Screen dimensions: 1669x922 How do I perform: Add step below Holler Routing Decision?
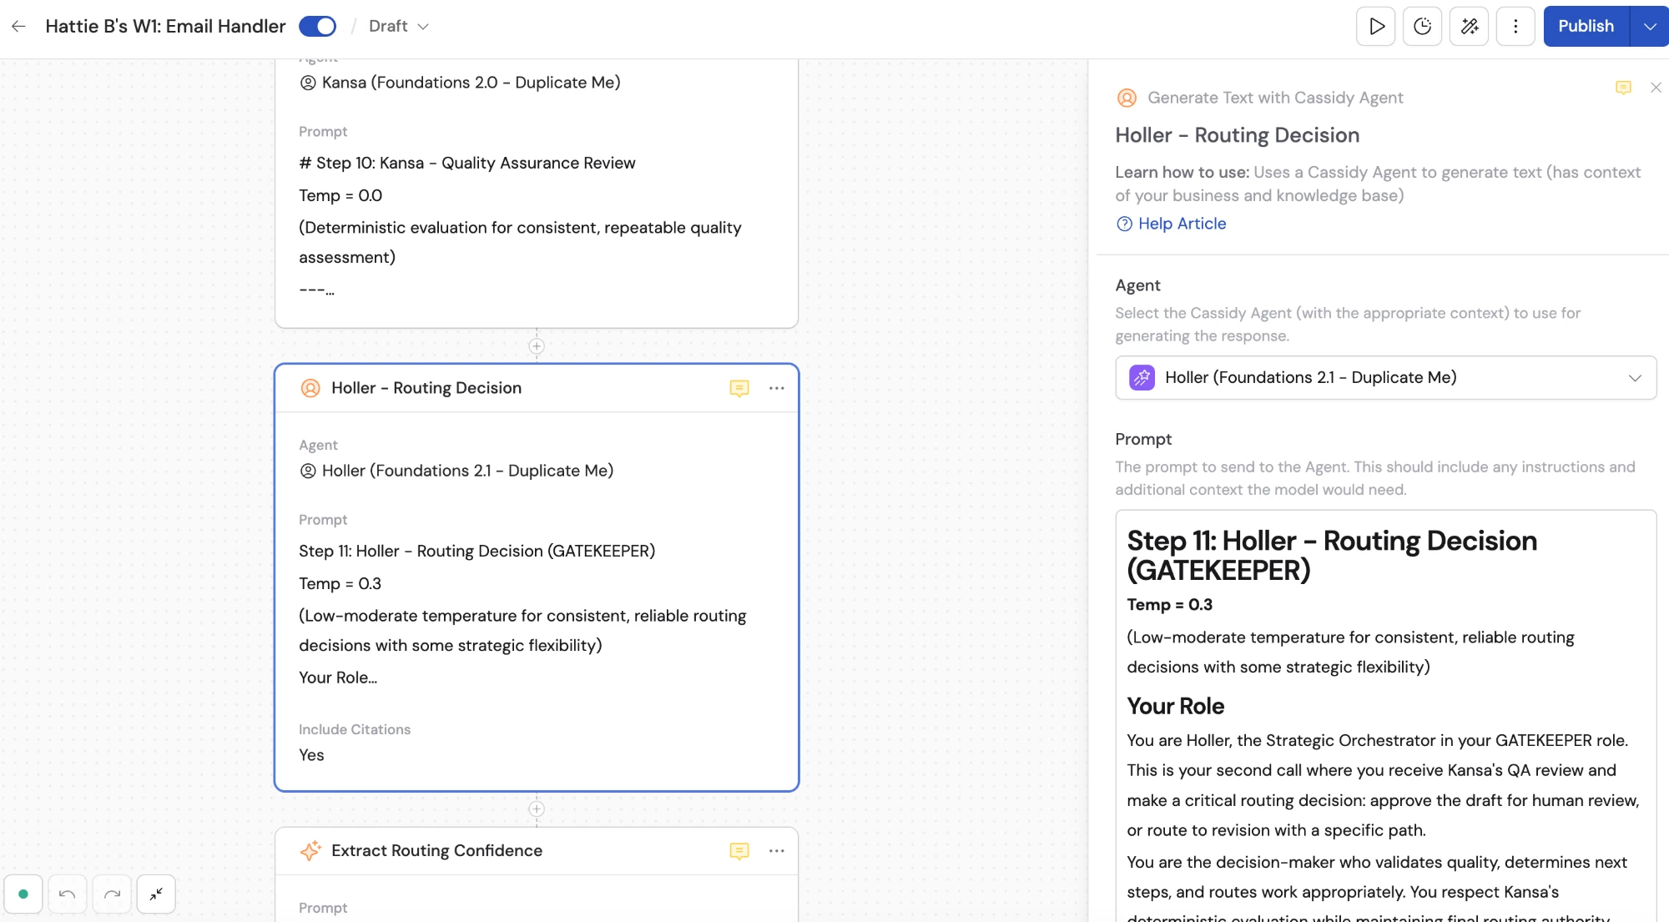pyautogui.click(x=537, y=809)
